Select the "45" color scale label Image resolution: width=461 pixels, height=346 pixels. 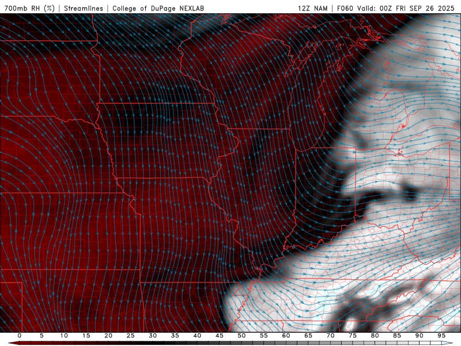220,336
